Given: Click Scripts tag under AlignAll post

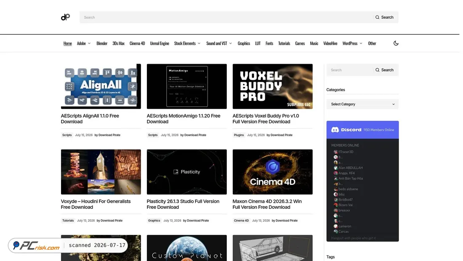Looking at the screenshot, I should [67, 135].
